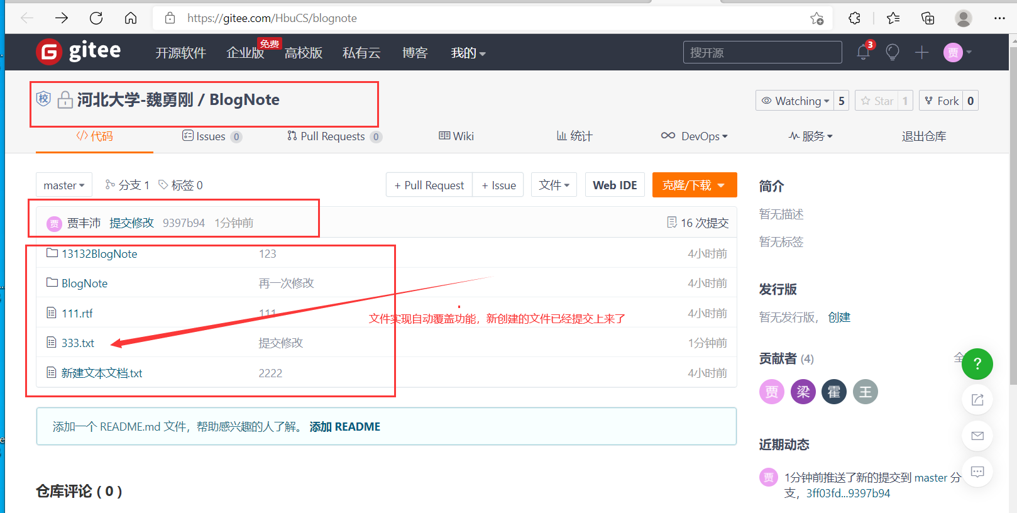Open the DevOps dropdown menu
This screenshot has height=513, width=1017.
[x=695, y=136]
